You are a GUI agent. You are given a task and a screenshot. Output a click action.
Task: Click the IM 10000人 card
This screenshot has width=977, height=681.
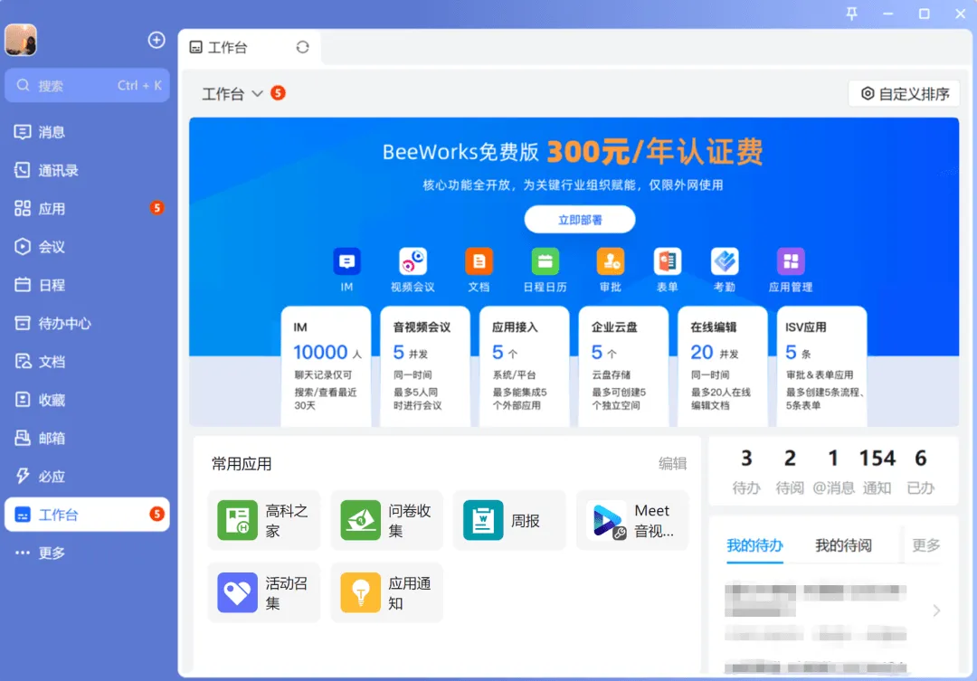(x=326, y=366)
